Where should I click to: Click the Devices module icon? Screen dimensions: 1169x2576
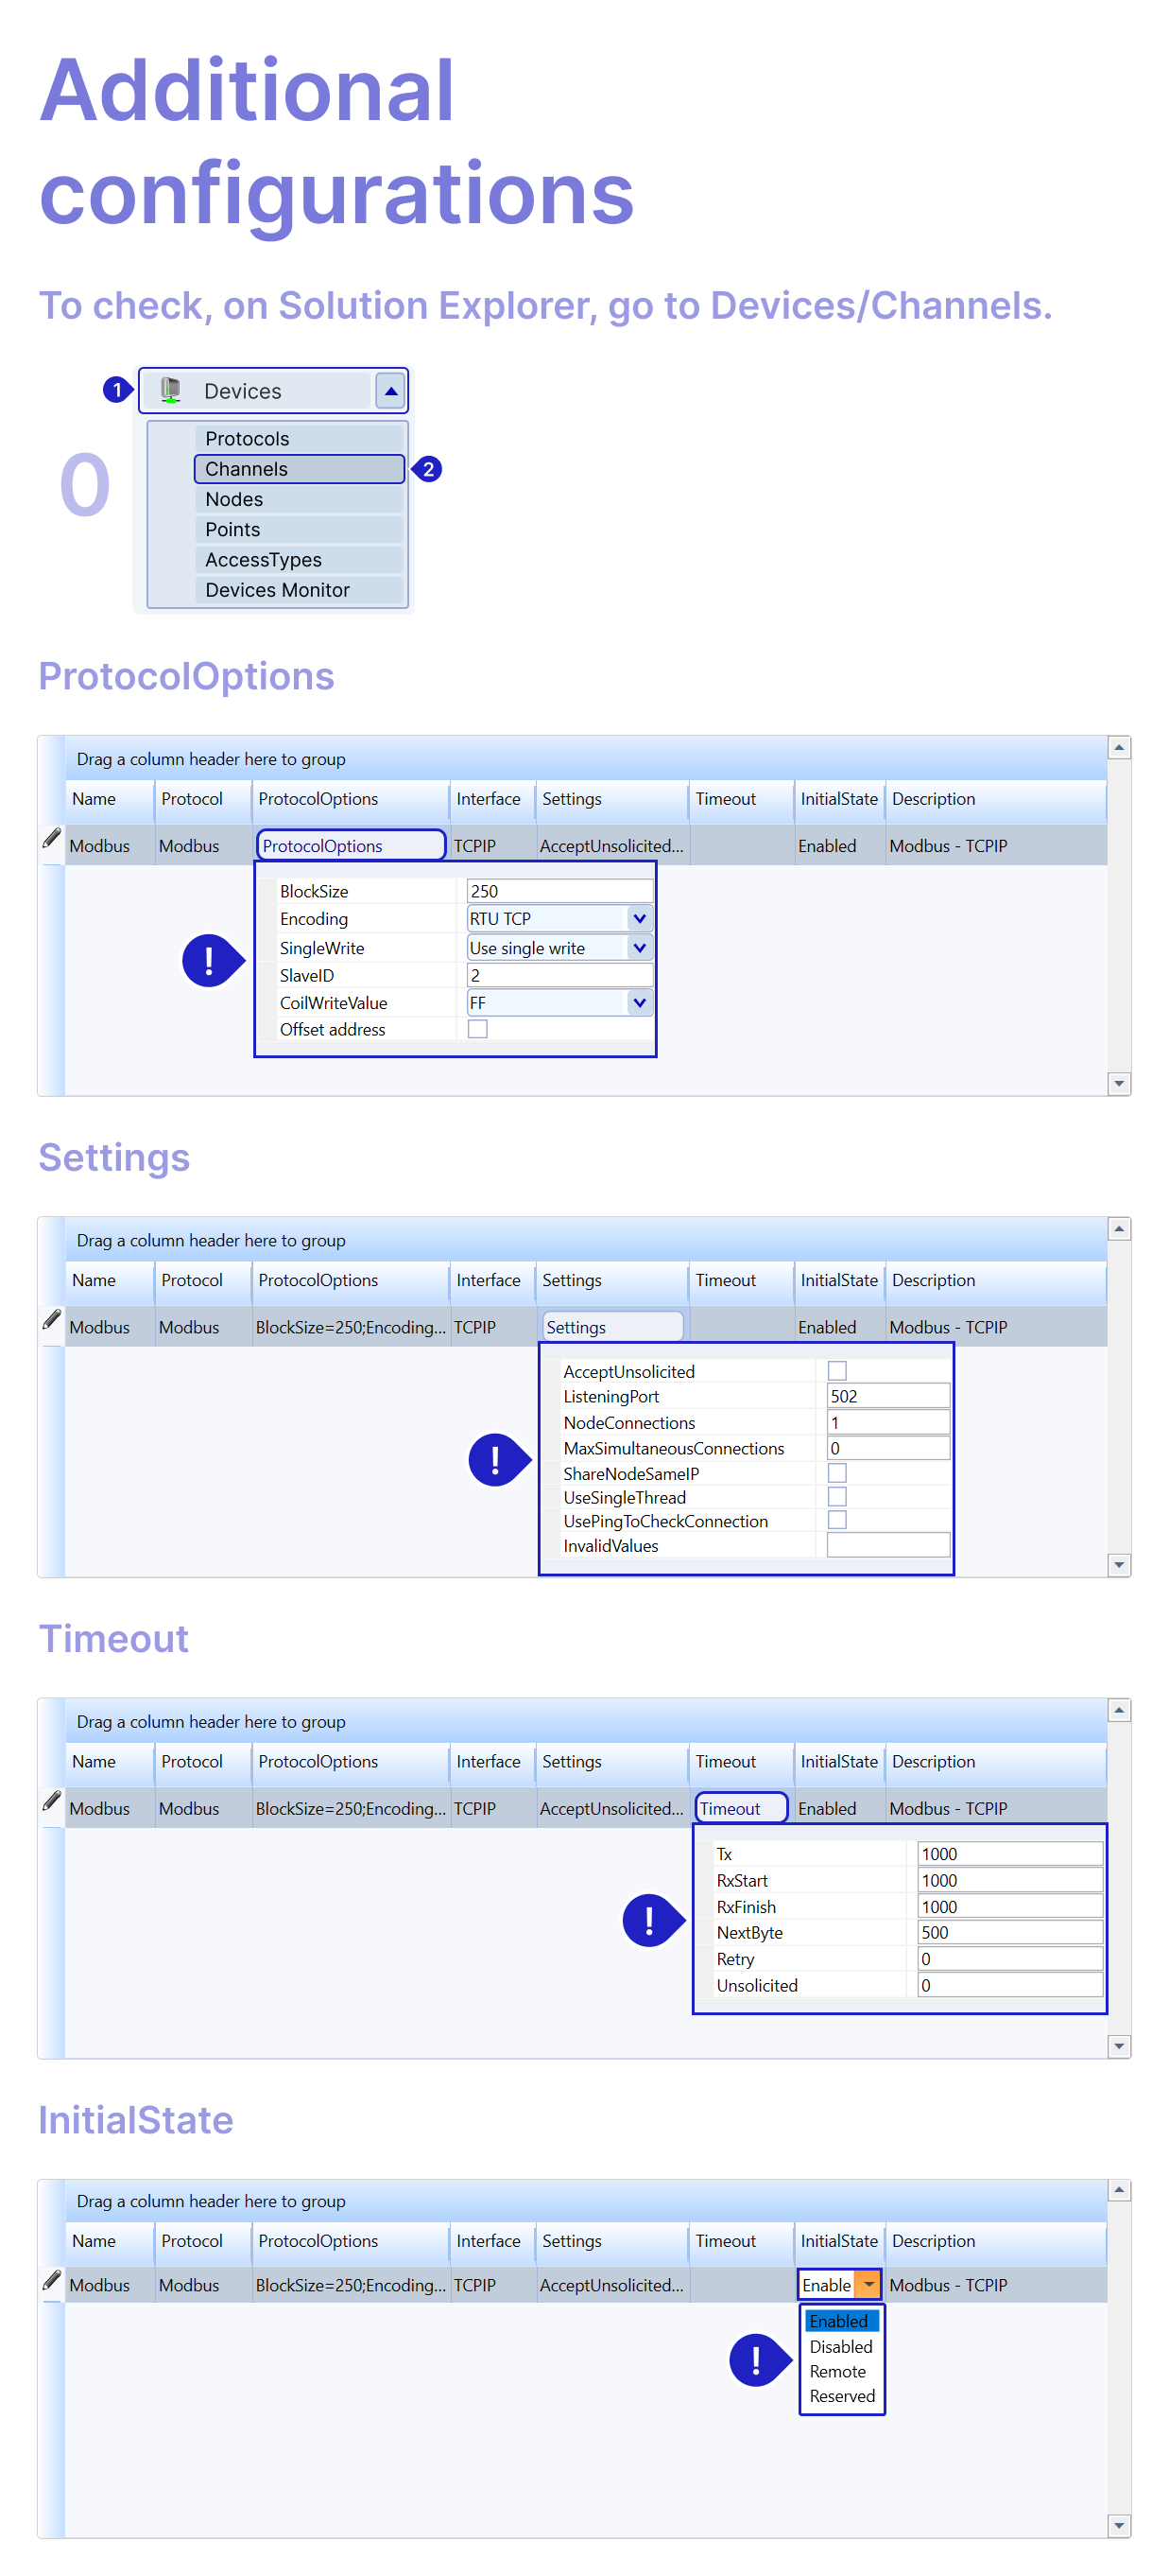(x=171, y=390)
